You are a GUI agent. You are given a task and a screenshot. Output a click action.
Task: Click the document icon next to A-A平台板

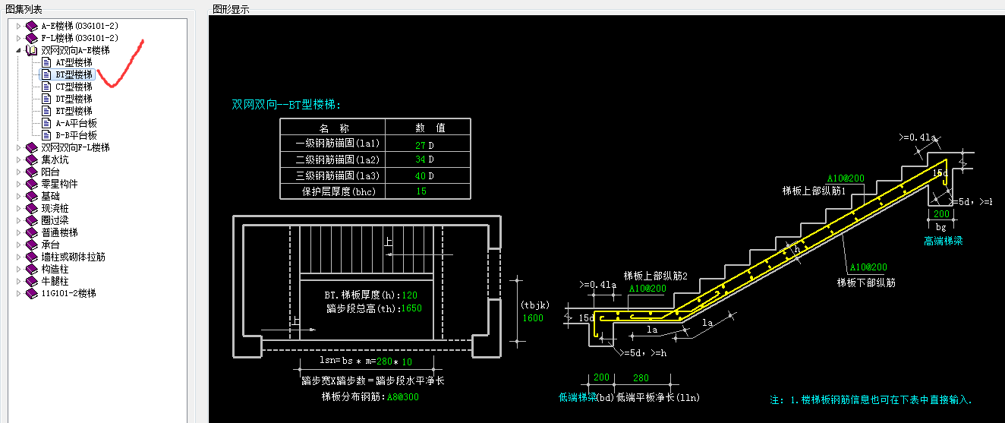click(x=46, y=123)
